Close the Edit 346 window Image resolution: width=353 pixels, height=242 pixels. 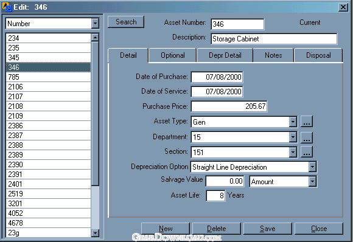(343, 7)
